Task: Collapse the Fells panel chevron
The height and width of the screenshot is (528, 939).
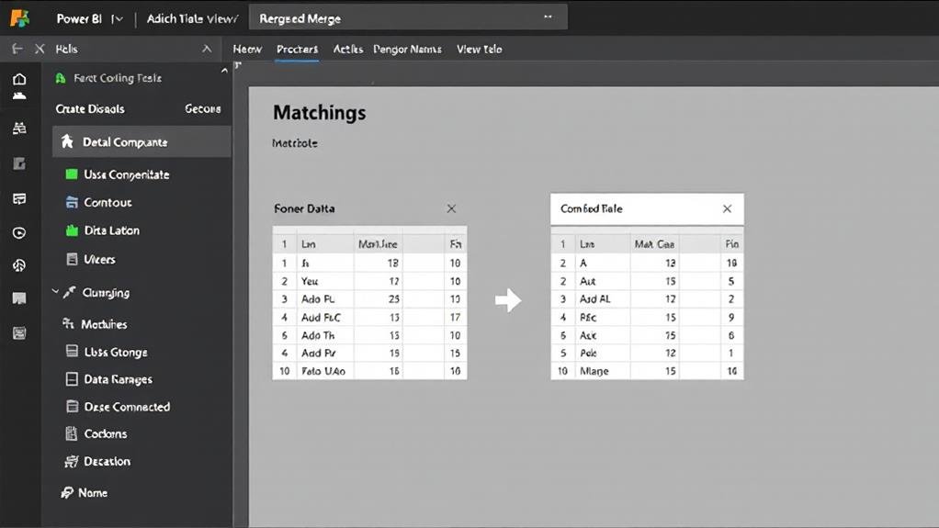Action: (207, 49)
